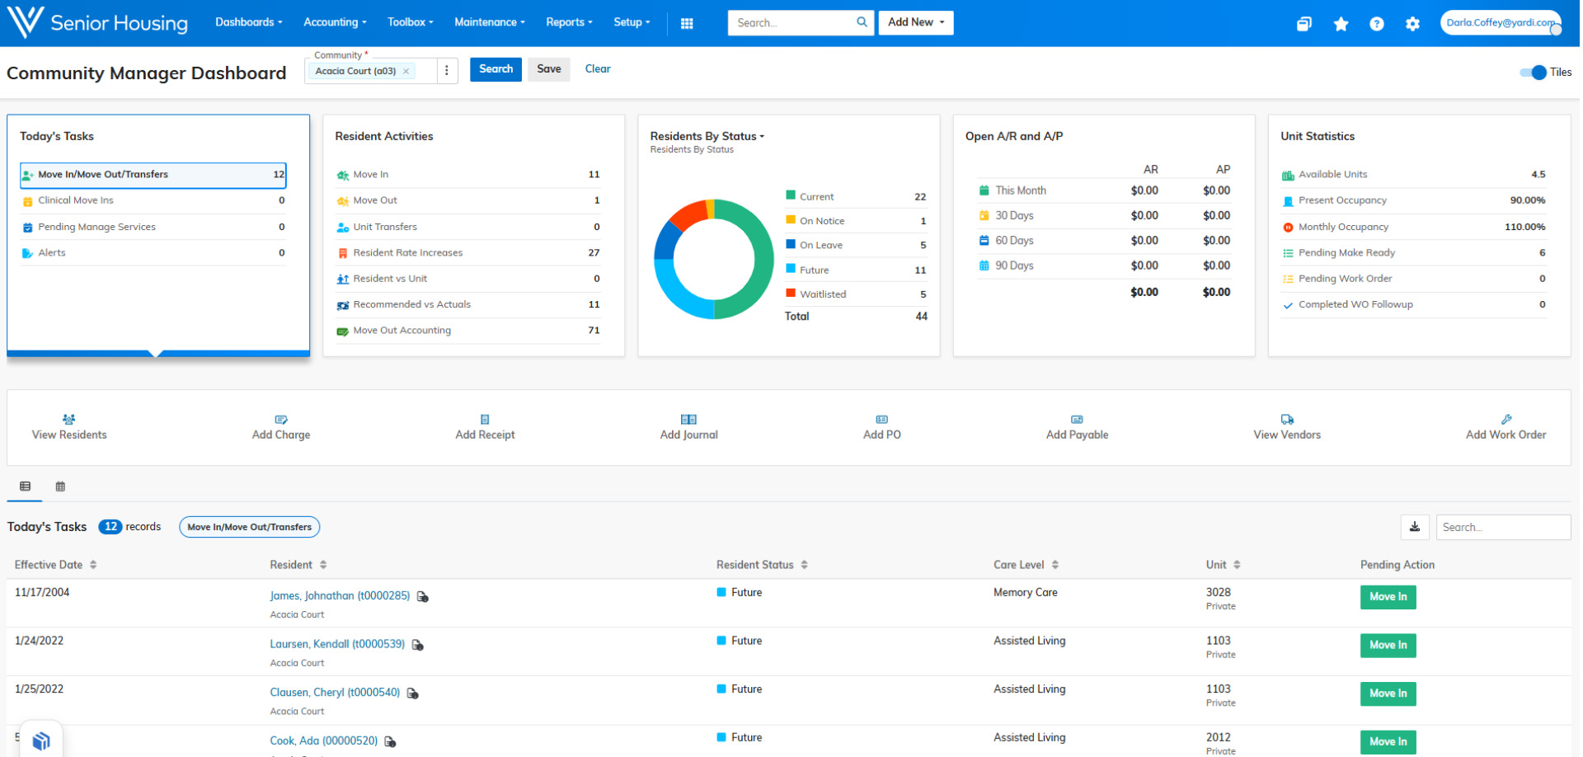Click the favorites star icon in the navbar

(1341, 25)
